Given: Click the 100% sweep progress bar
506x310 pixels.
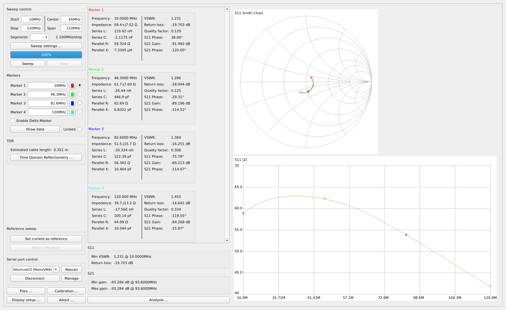Looking at the screenshot, I should (x=46, y=55).
